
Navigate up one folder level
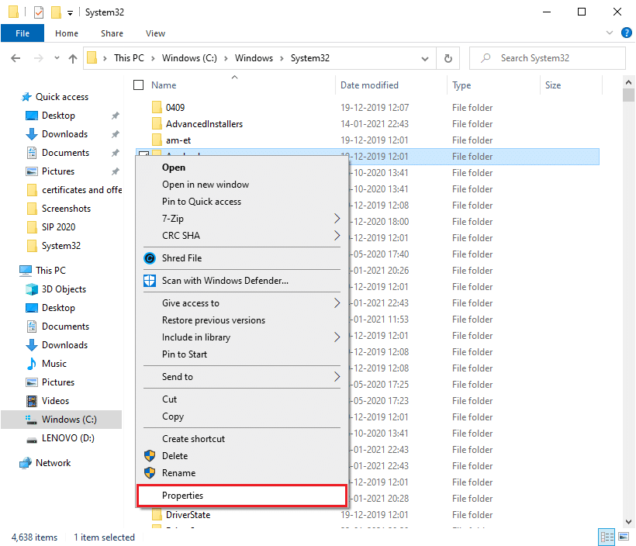73,57
